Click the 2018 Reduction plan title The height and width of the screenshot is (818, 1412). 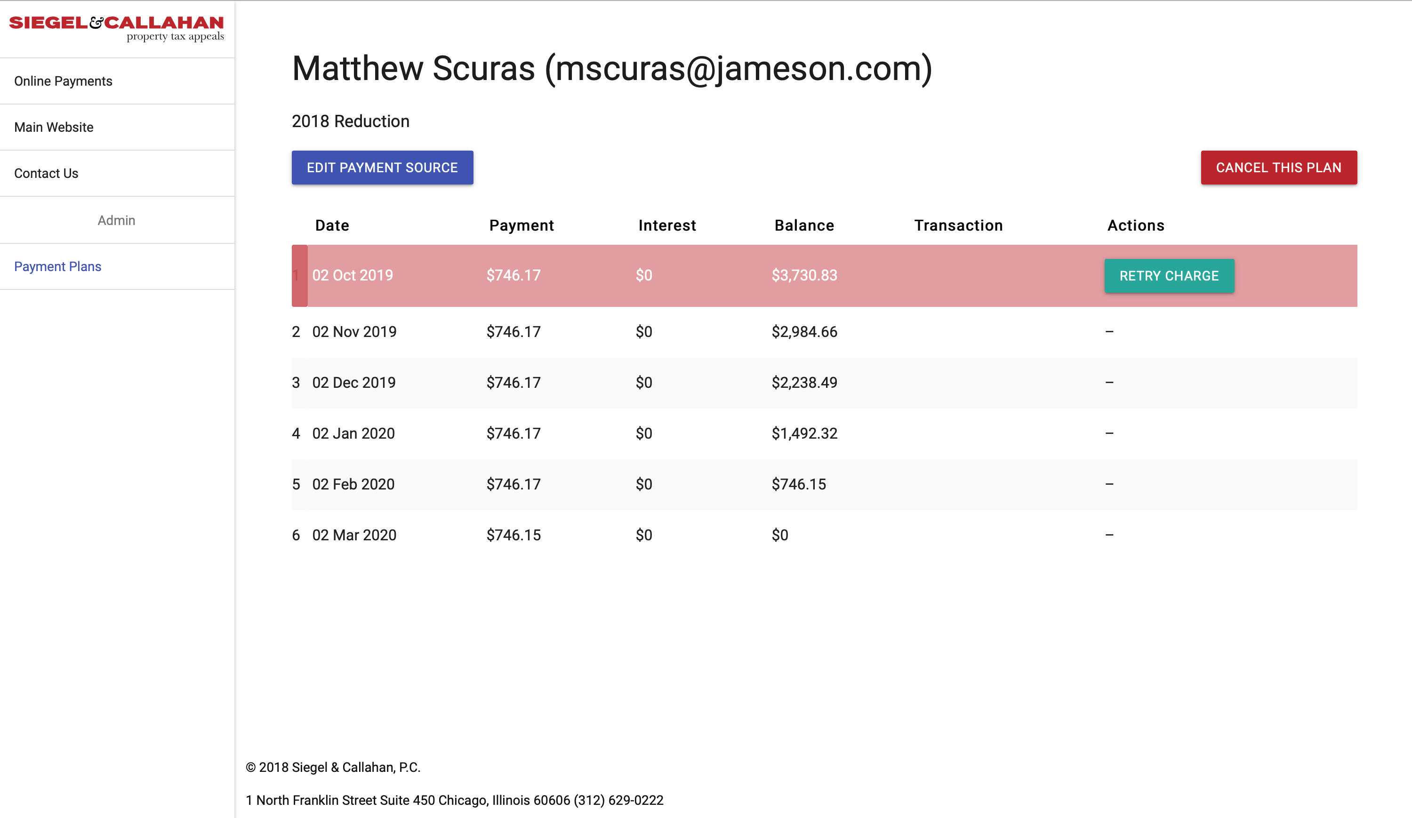(350, 121)
